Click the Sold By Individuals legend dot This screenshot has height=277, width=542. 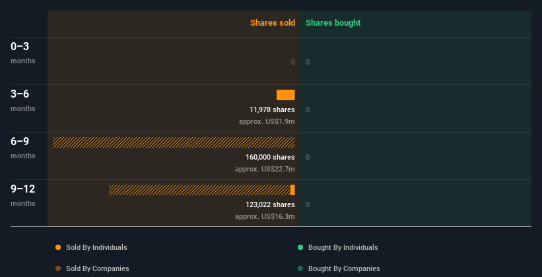click(x=58, y=247)
